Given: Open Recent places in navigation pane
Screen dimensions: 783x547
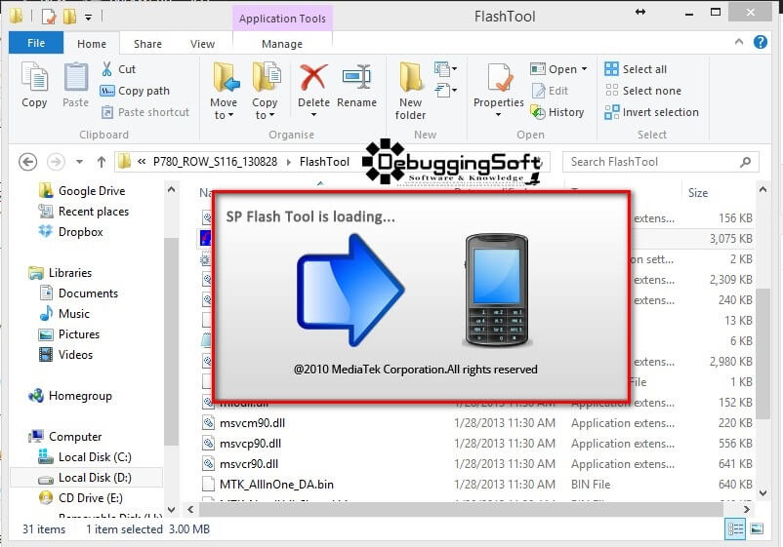Looking at the screenshot, I should (x=84, y=212).
